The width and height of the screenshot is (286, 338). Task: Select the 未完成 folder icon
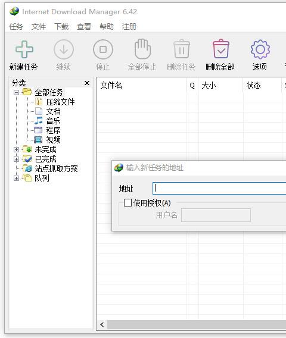27,149
